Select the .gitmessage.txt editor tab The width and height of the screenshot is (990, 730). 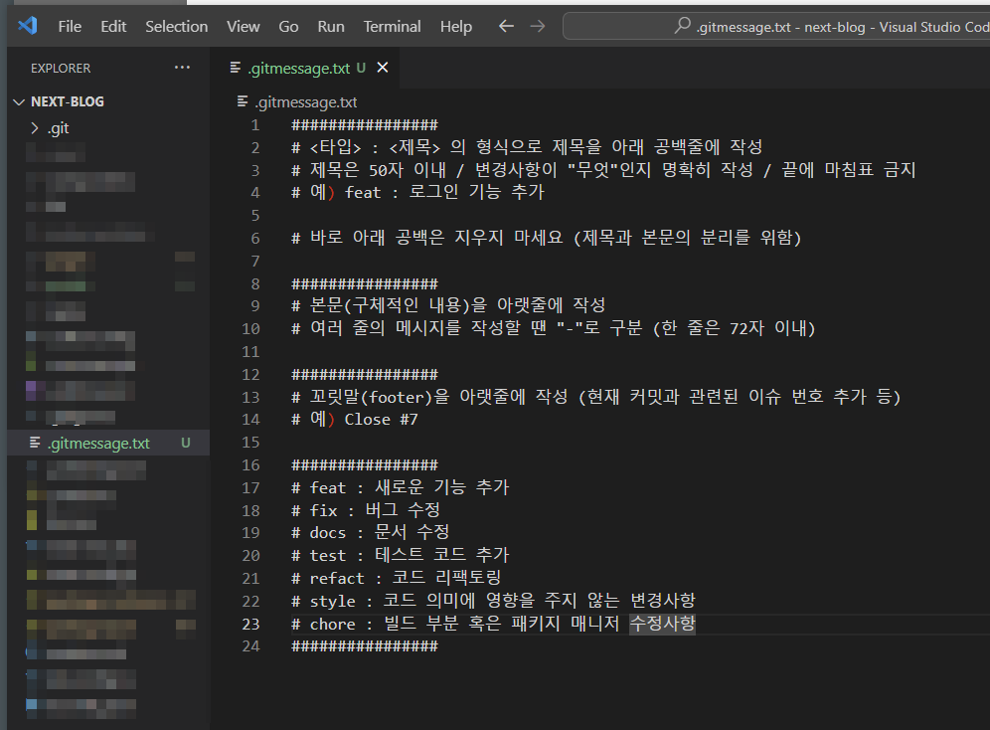(x=298, y=68)
